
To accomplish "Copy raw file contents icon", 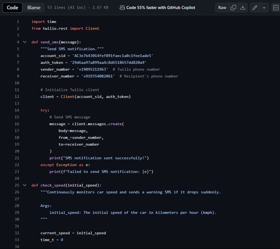I will (233, 7).
